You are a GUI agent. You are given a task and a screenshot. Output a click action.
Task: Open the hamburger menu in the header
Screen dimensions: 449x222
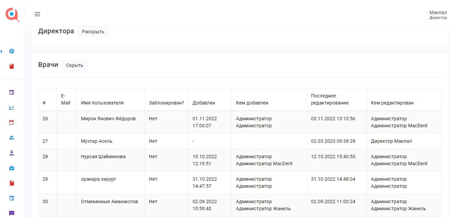(x=37, y=14)
